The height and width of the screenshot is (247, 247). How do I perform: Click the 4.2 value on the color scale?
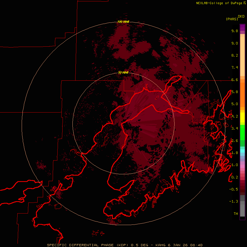[235, 116]
